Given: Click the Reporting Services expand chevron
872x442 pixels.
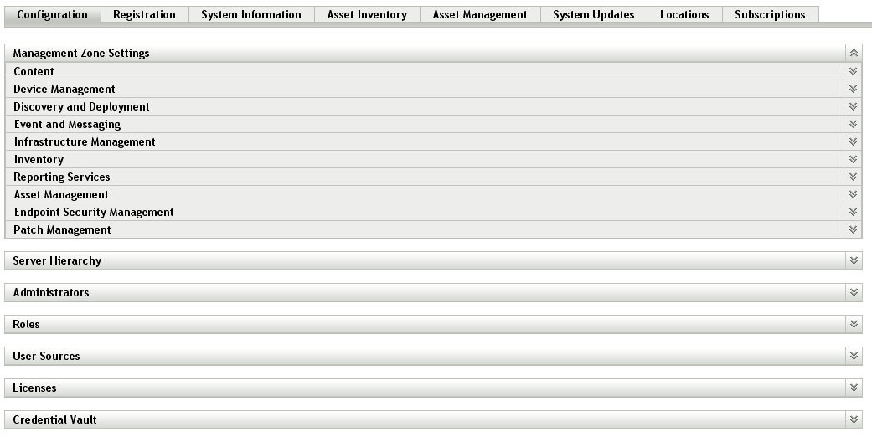Looking at the screenshot, I should 853,177.
